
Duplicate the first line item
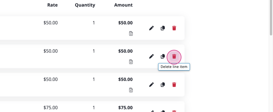[x=163, y=28]
